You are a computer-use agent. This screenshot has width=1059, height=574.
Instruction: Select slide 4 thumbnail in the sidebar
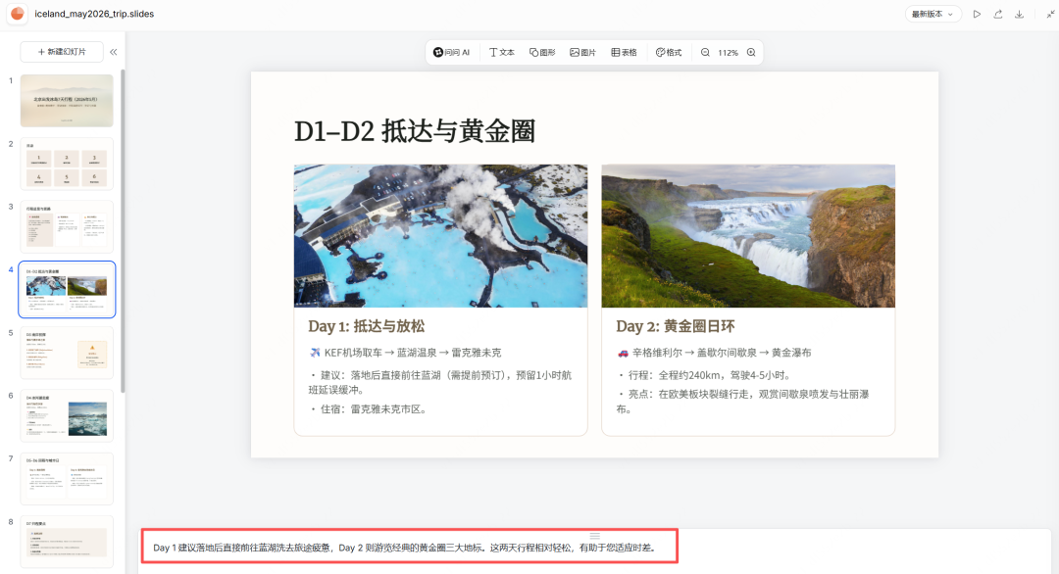coord(67,288)
